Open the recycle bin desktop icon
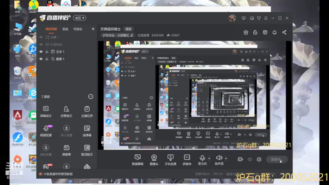Image resolution: width=329 pixels, height=185 pixels. (17, 73)
